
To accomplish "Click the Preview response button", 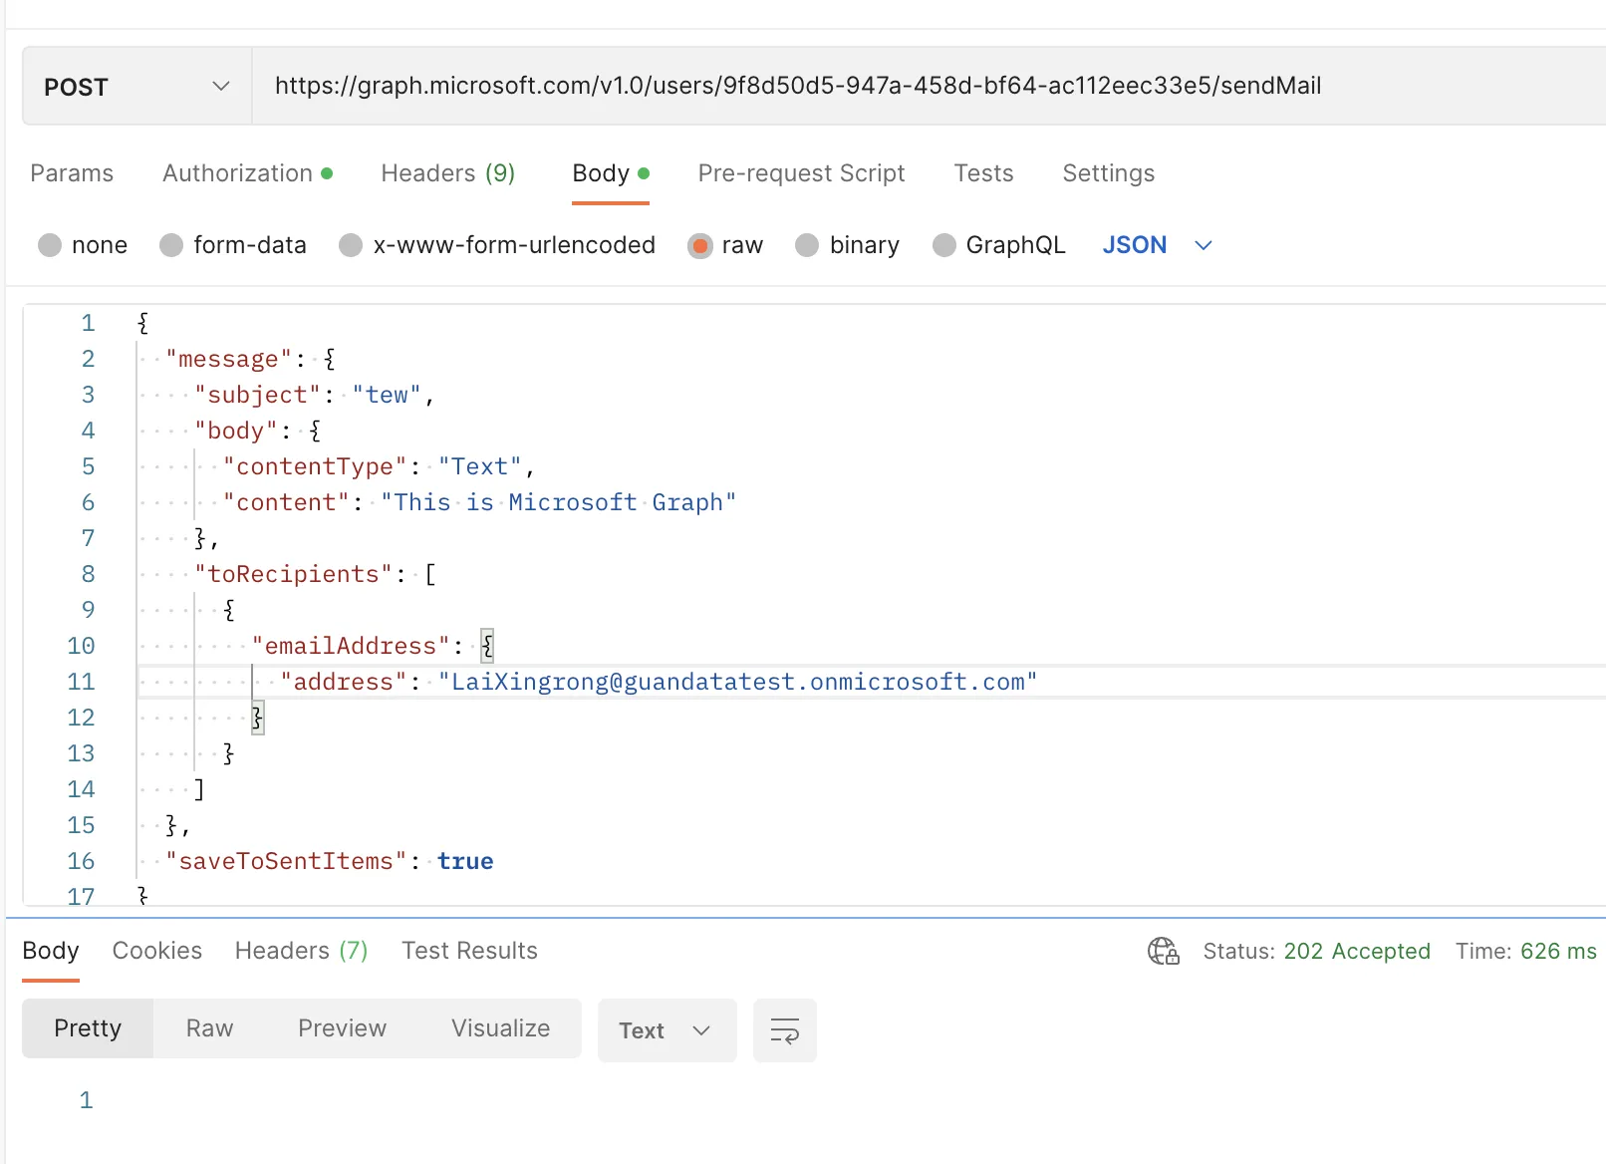I will pos(342,1028).
